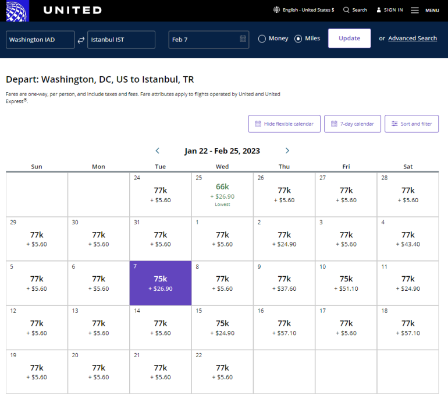
Task: Open the Sort and filter button
Action: [x=411, y=124]
